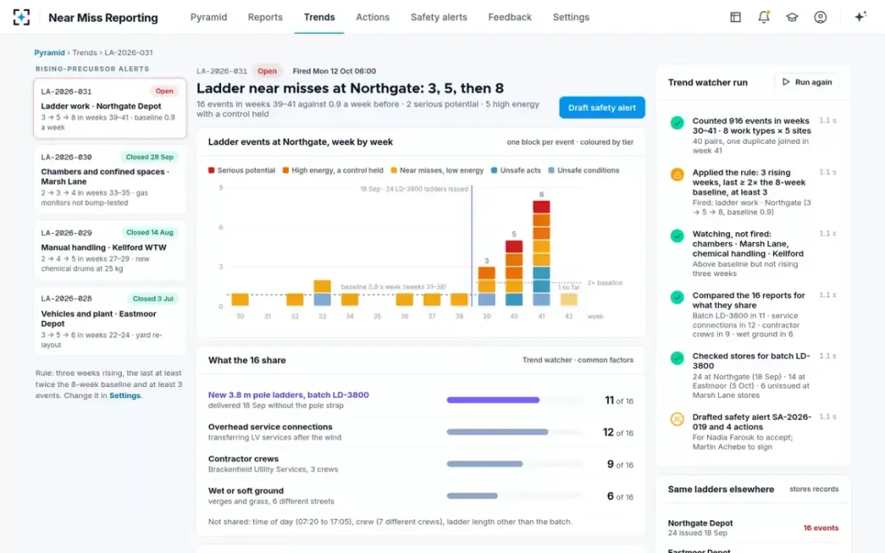Click the '2× baseline' chart label
Screen dimensions: 885x553
tap(605, 282)
